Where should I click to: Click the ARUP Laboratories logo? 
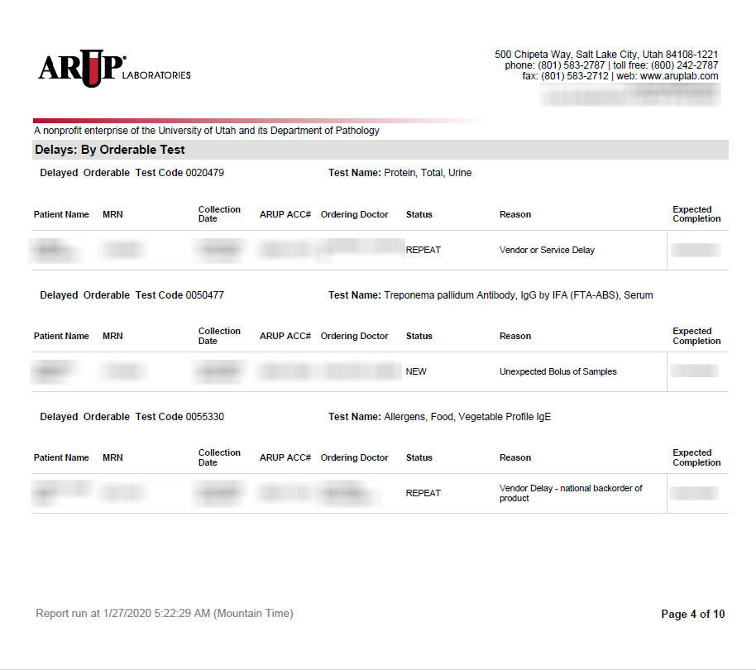(113, 69)
